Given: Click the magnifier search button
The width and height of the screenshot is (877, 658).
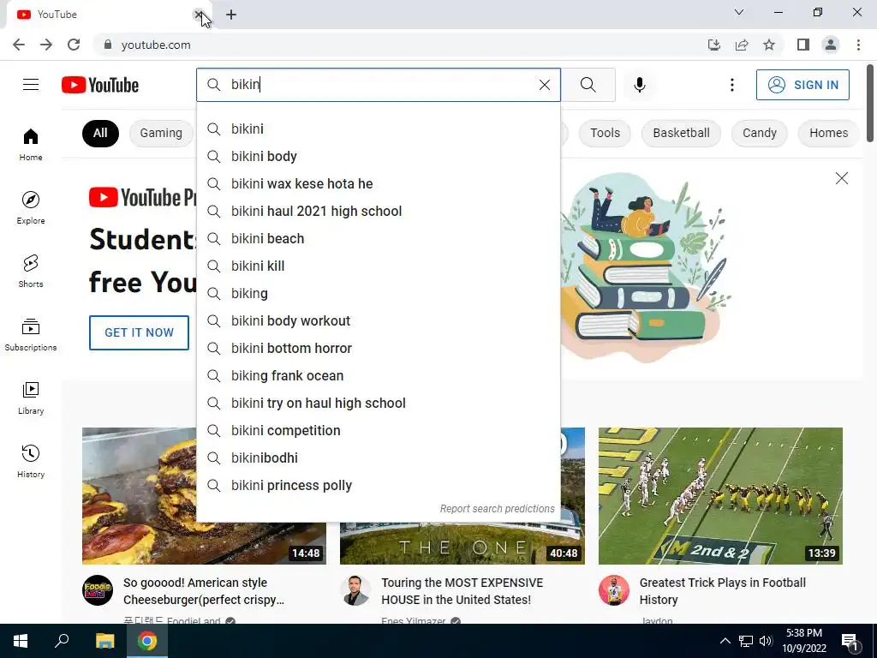Looking at the screenshot, I should [588, 85].
